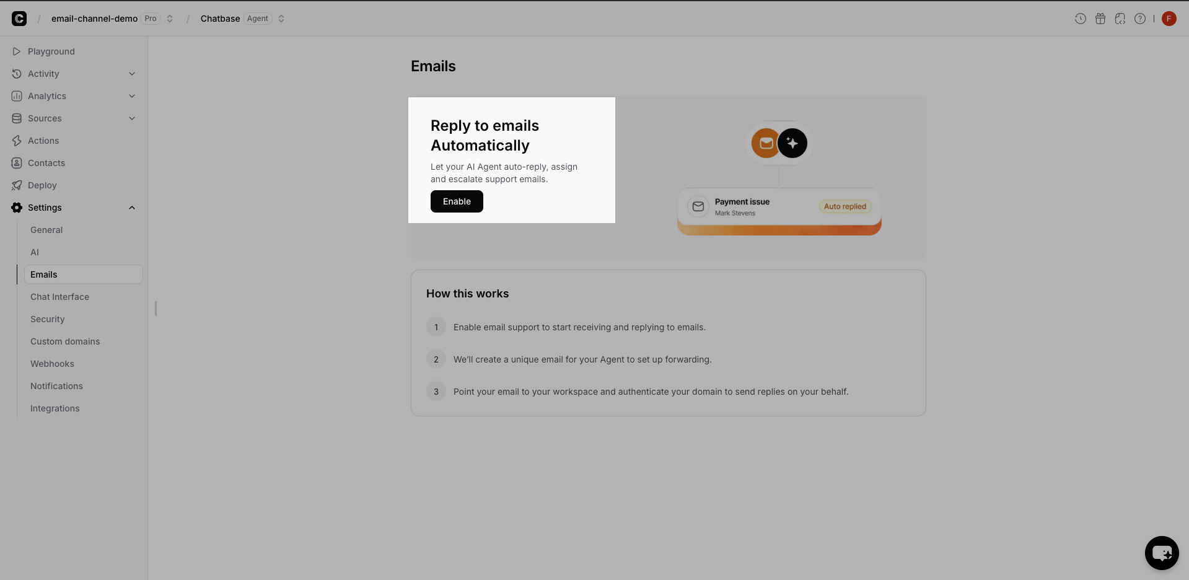Image resolution: width=1189 pixels, height=580 pixels.
Task: Open the chat widget bubble bottom right
Action: coord(1161,553)
